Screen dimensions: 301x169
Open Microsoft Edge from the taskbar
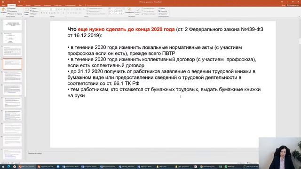pos(9,167)
